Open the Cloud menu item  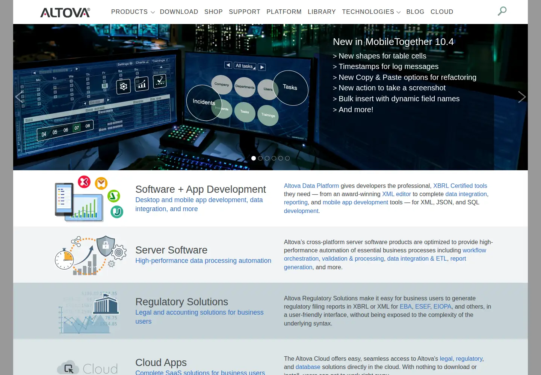click(442, 12)
